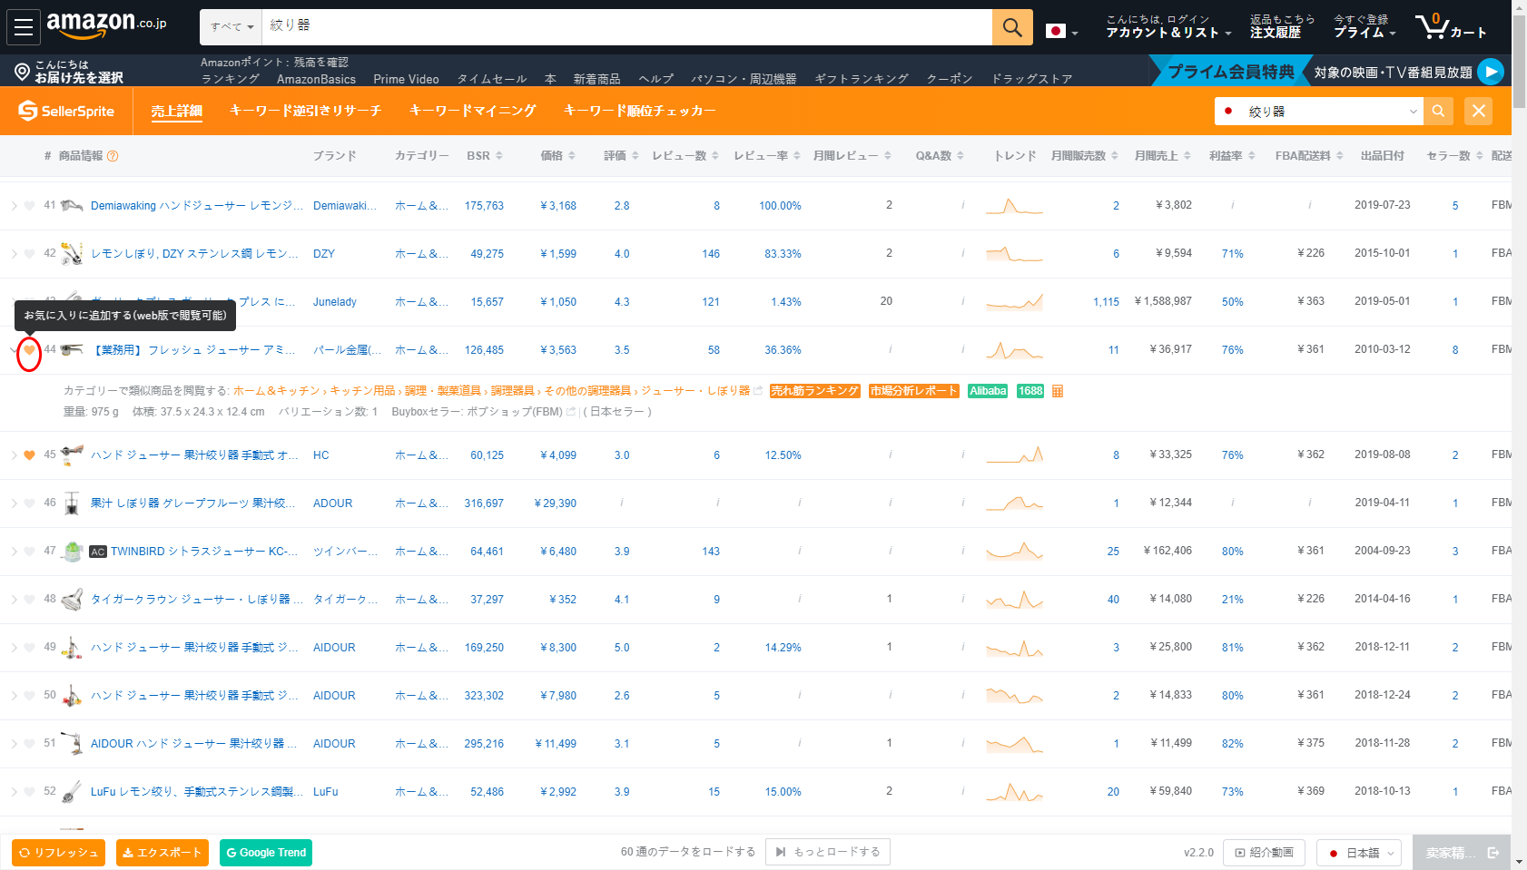Click the Google Trend button
This screenshot has width=1527, height=870.
266,853
